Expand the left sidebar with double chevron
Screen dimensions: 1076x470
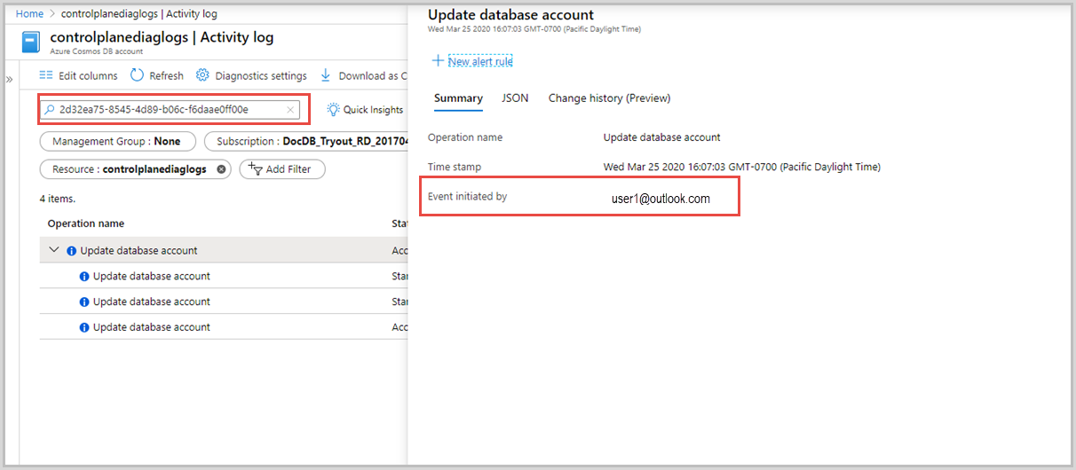coord(9,80)
